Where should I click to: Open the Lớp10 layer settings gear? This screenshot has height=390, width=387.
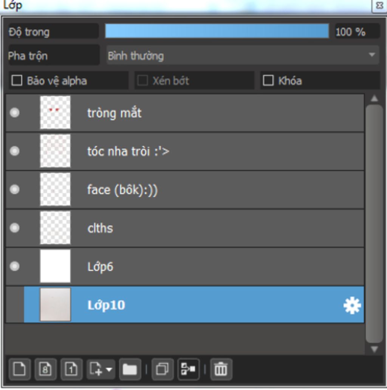[352, 305]
